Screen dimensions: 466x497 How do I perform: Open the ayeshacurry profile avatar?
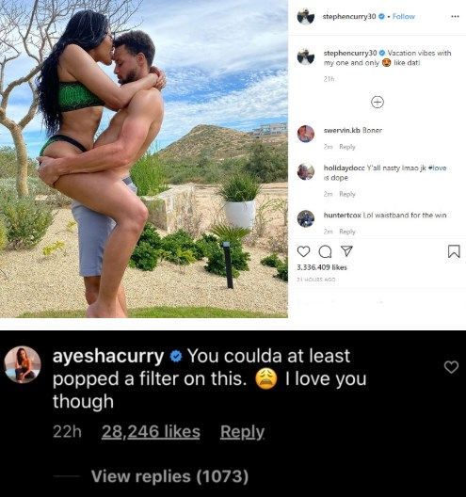pyautogui.click(x=23, y=364)
